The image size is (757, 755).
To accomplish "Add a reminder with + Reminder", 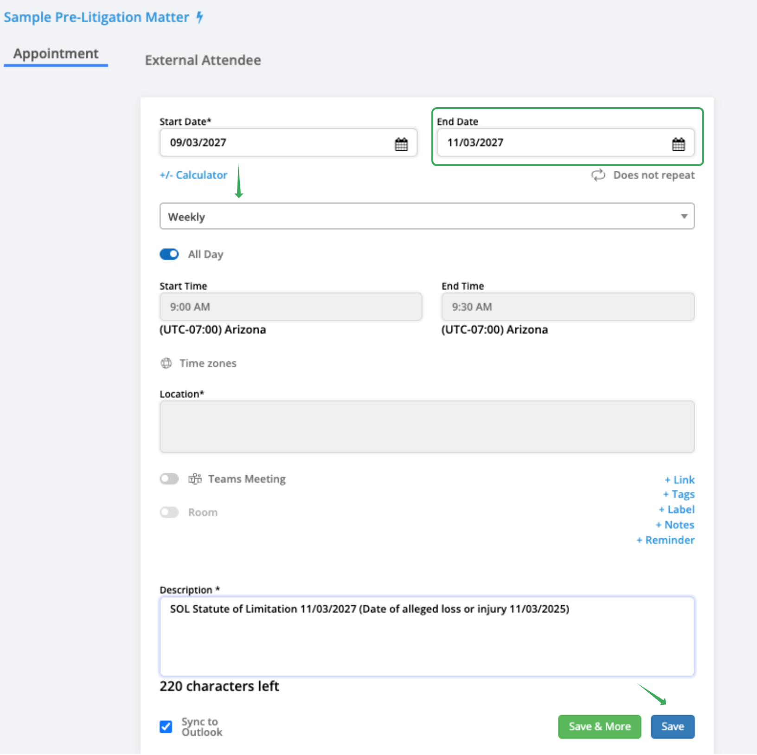I will tap(665, 540).
